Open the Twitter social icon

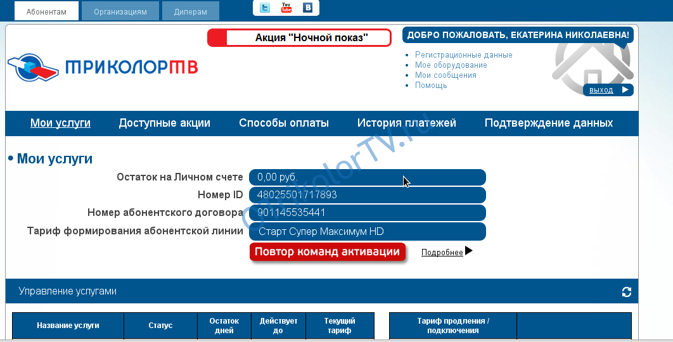pos(265,8)
